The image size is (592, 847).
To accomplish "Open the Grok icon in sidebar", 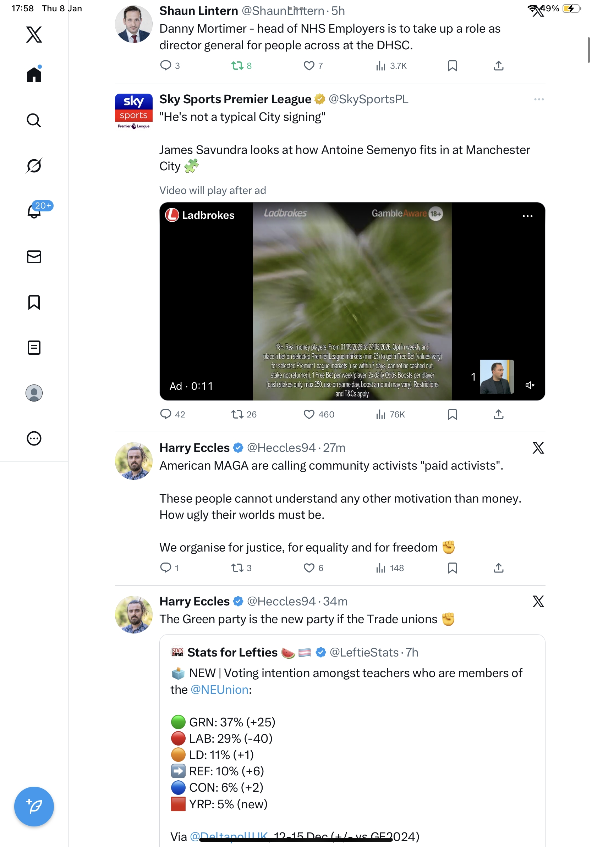I will pyautogui.click(x=34, y=166).
